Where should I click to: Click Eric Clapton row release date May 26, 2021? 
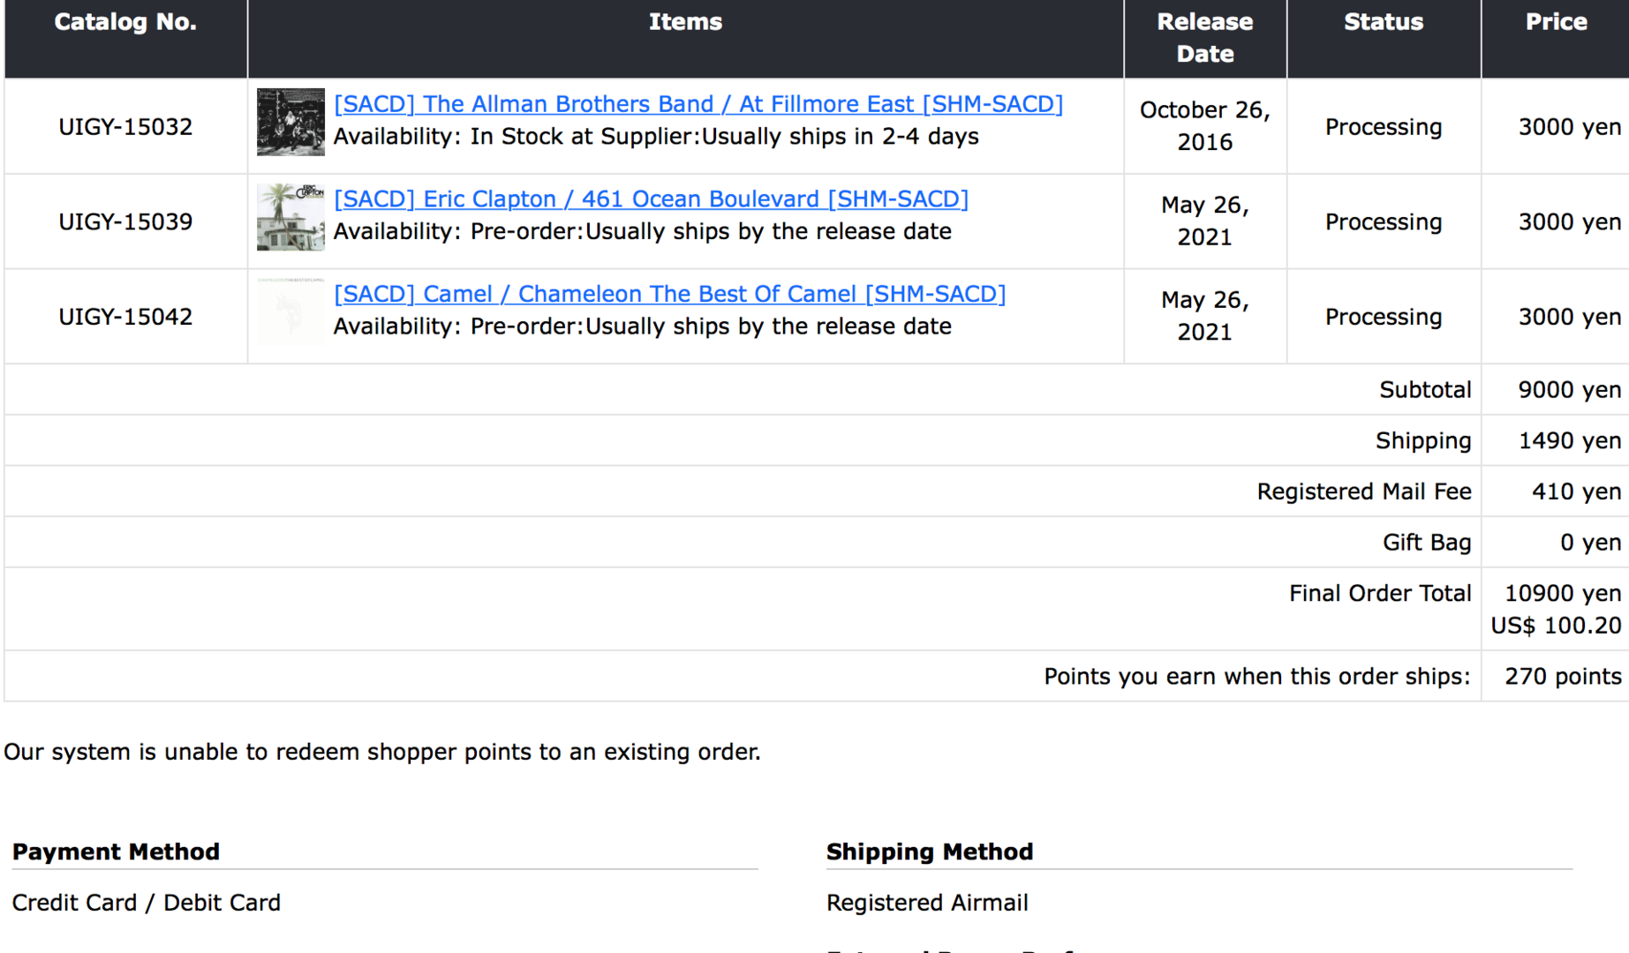(1205, 221)
